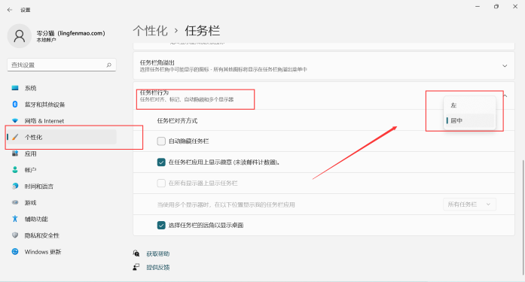Click the 个性化 breadcrumb link
Image resolution: width=525 pixels, height=282 pixels.
point(151,31)
